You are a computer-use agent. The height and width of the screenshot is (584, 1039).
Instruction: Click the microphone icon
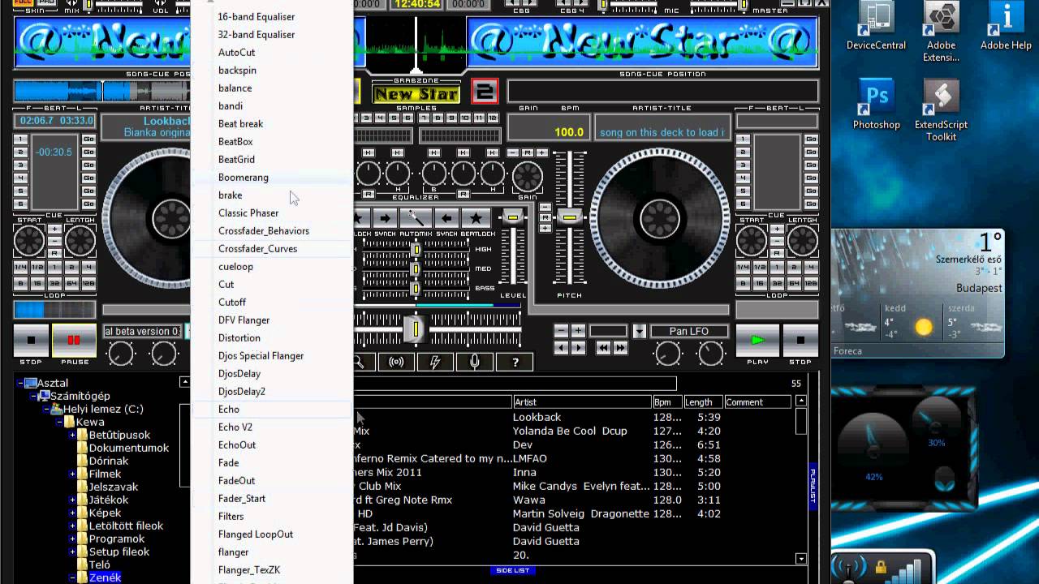click(x=476, y=363)
